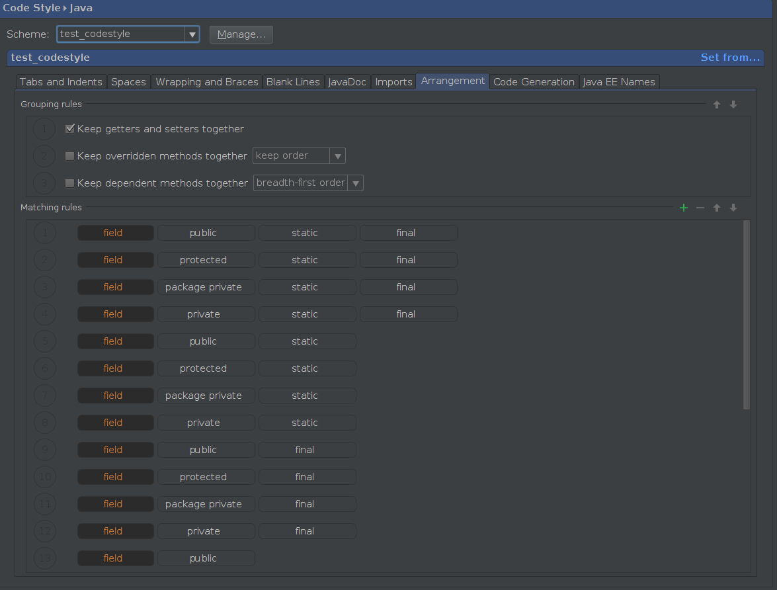Move a matching rule up with the arrow icon

click(716, 207)
